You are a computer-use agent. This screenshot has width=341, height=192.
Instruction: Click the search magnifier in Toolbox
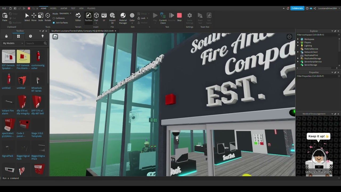tap(45, 43)
